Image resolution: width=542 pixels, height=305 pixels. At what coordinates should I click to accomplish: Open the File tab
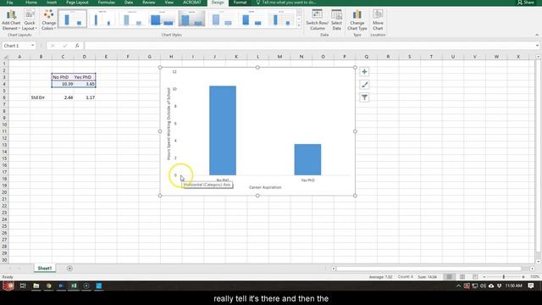[x=9, y=3]
